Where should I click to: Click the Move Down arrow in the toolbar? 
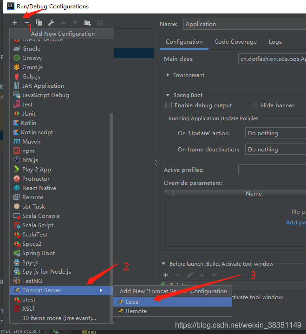(75, 23)
